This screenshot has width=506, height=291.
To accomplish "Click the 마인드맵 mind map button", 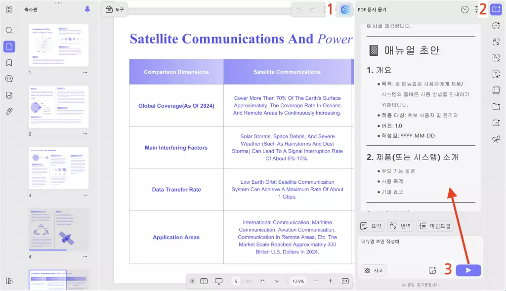I will pyautogui.click(x=435, y=226).
